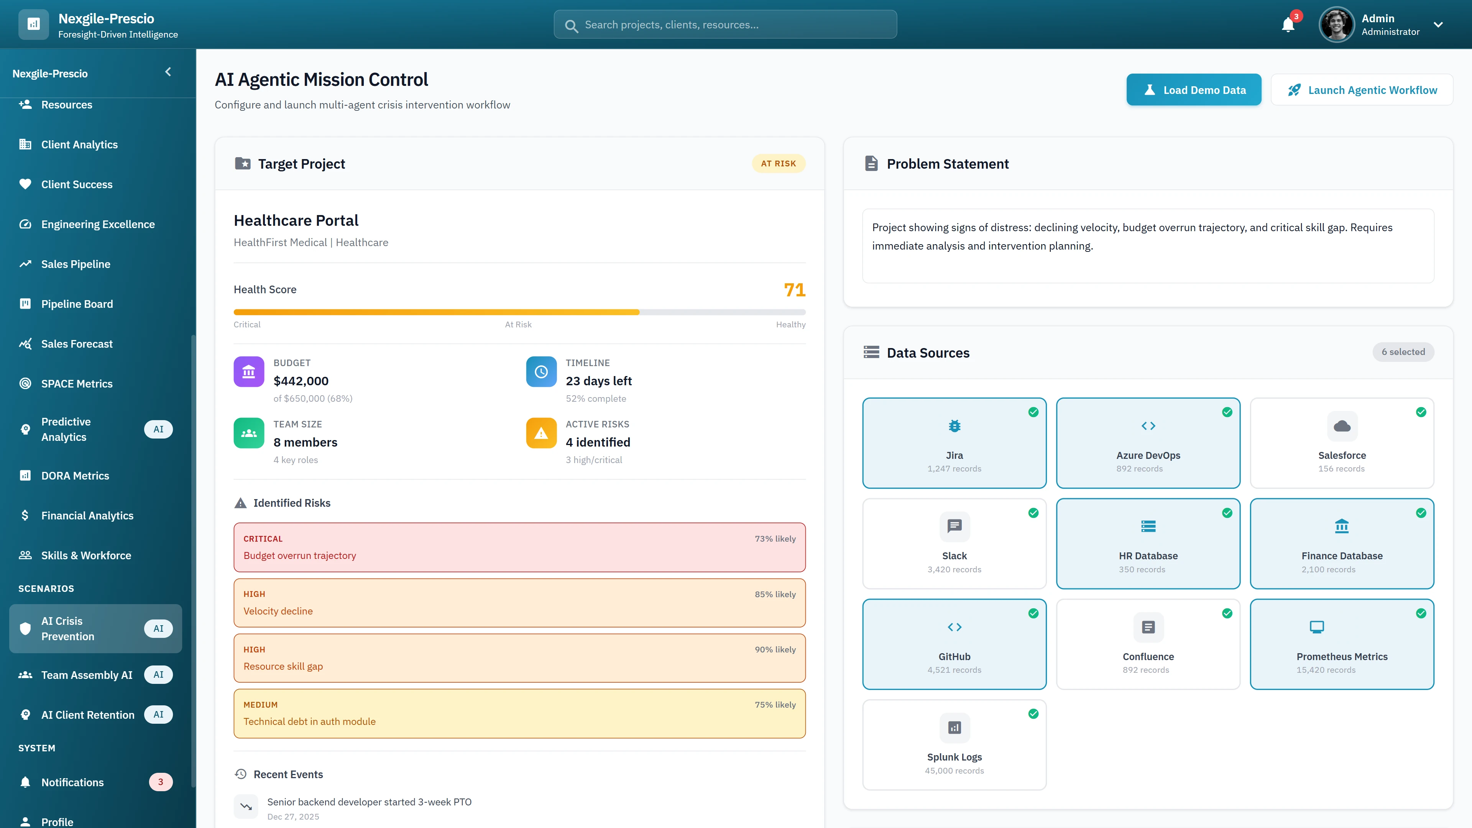The image size is (1472, 828).
Task: Select the Jira data source icon
Action: tap(954, 426)
